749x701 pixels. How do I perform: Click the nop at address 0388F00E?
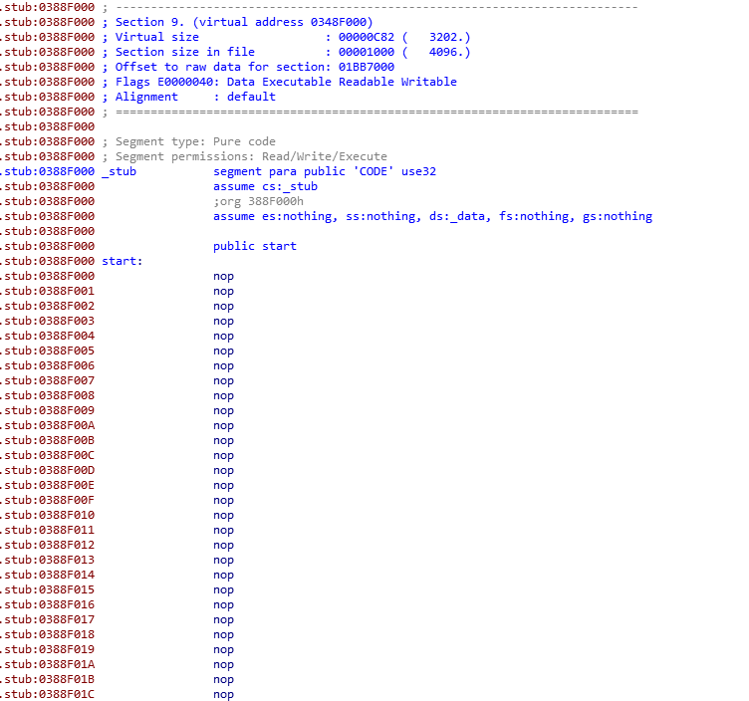click(223, 485)
